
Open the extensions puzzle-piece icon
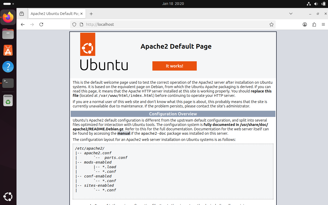click(314, 24)
